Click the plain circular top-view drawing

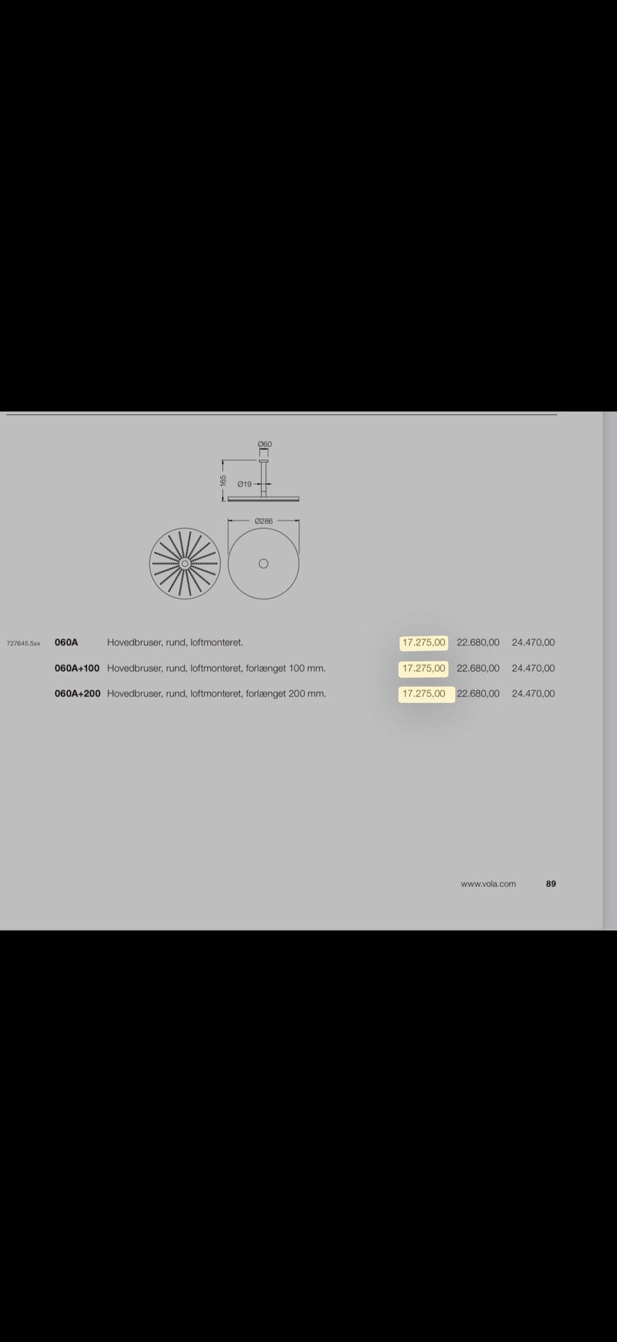coord(264,564)
